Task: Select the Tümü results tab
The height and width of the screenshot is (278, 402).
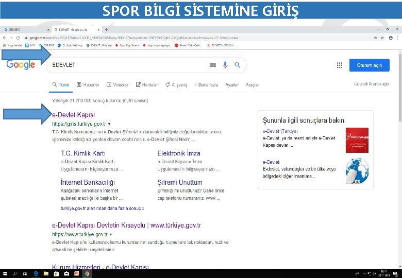Action: [x=61, y=85]
